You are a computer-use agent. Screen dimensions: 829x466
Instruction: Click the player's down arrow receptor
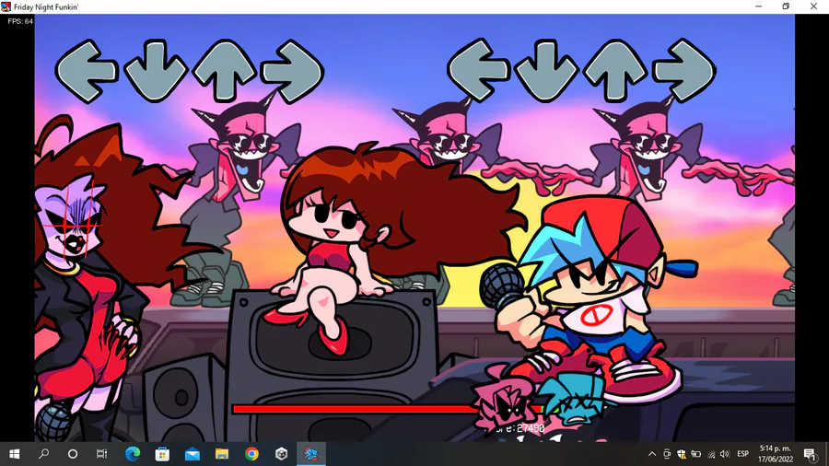(546, 70)
